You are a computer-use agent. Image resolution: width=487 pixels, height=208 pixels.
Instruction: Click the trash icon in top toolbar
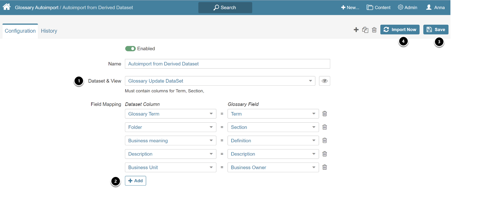coord(374,30)
